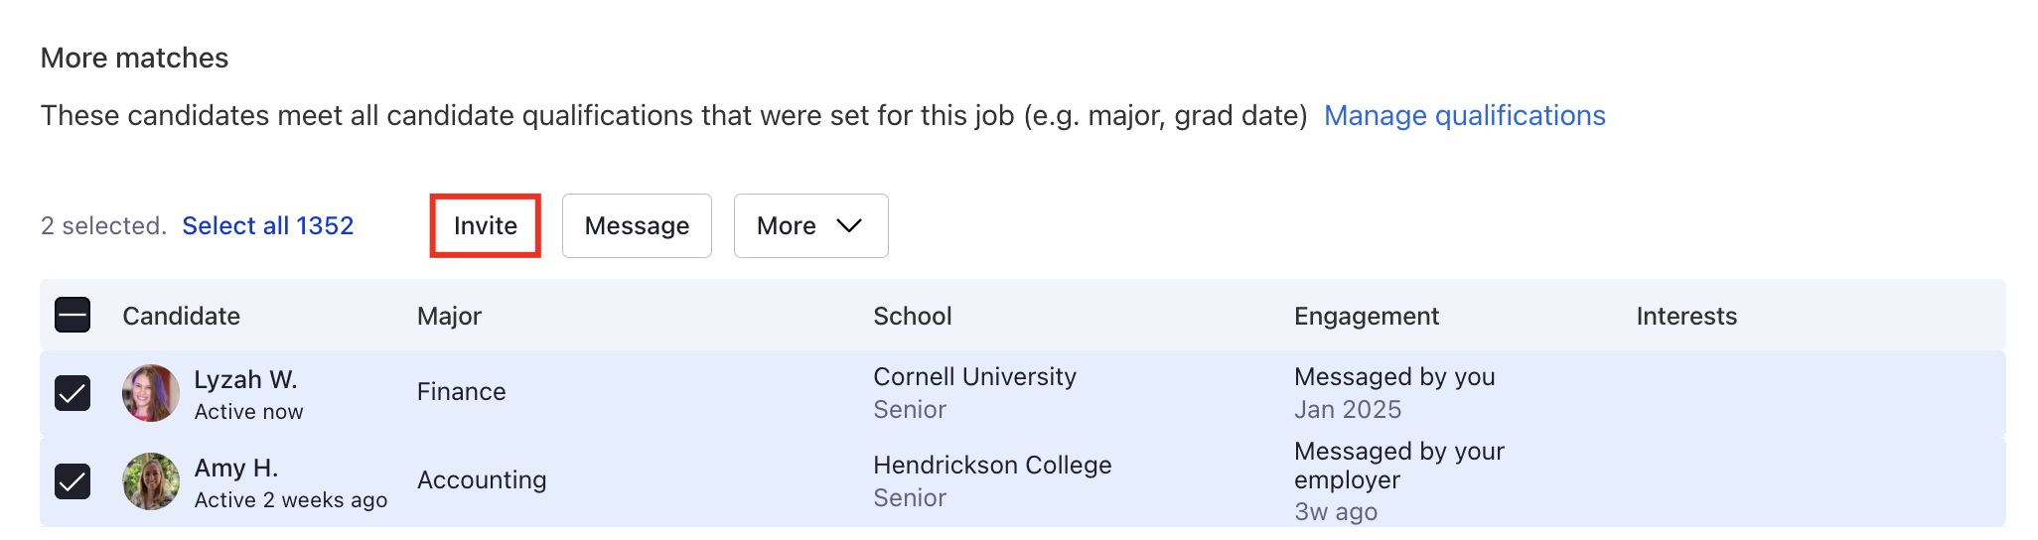Message the selected candidates
The height and width of the screenshot is (540, 2038).
tap(637, 225)
